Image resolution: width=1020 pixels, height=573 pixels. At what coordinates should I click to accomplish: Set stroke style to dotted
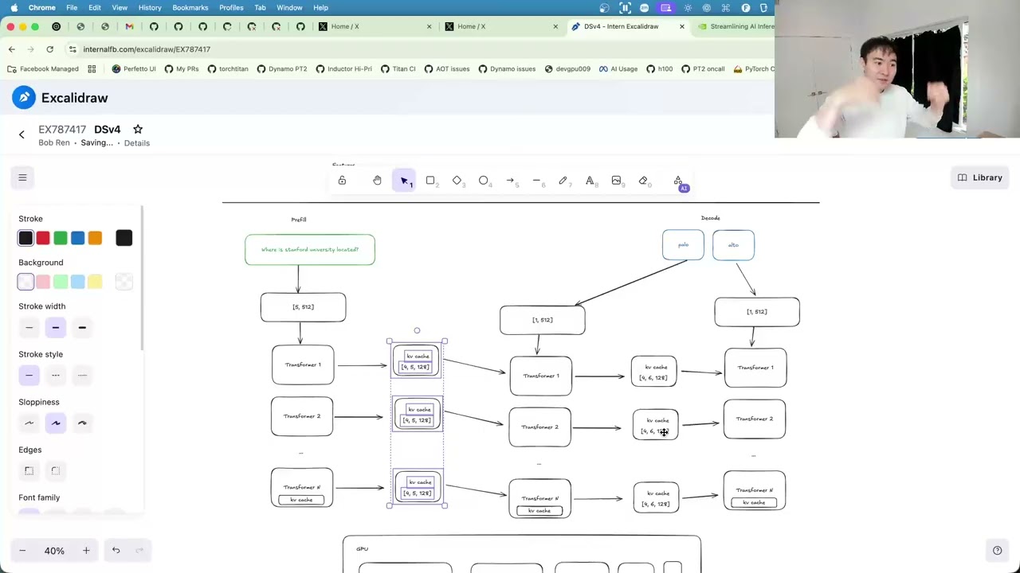82,376
